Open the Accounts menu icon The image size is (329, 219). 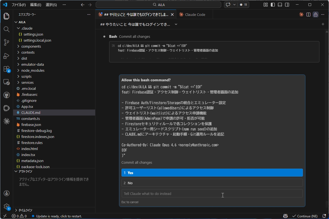7,193
